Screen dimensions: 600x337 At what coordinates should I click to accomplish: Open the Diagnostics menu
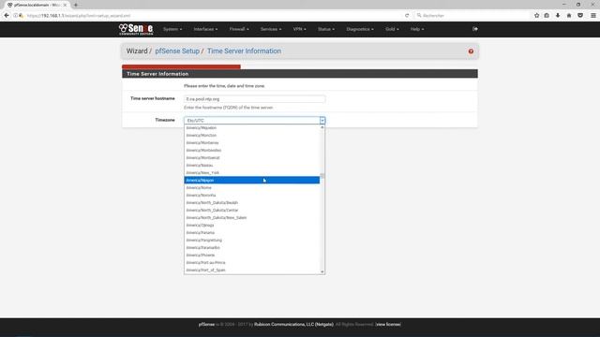click(x=360, y=29)
